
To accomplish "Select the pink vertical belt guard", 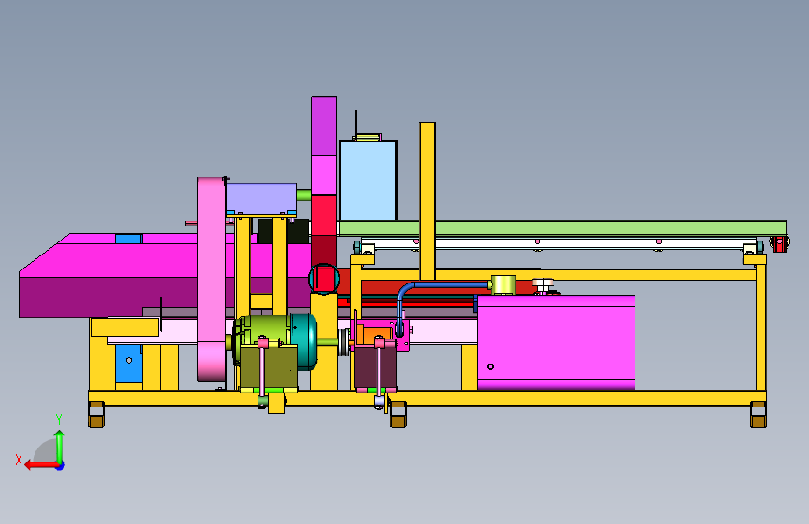I will tap(211, 280).
